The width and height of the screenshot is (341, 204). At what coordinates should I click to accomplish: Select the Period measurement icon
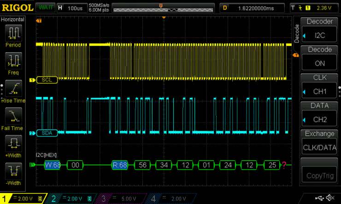tap(13, 33)
